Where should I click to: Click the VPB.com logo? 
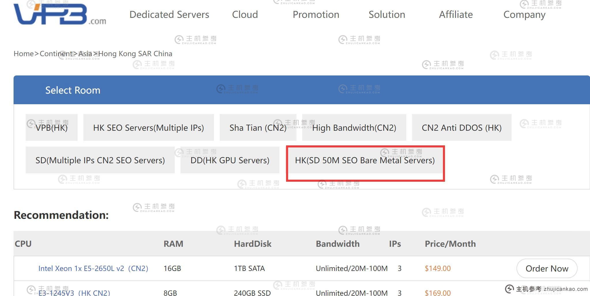tap(60, 14)
